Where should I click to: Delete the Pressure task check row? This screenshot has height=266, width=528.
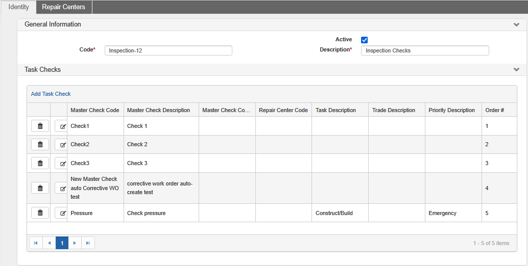pyautogui.click(x=40, y=213)
